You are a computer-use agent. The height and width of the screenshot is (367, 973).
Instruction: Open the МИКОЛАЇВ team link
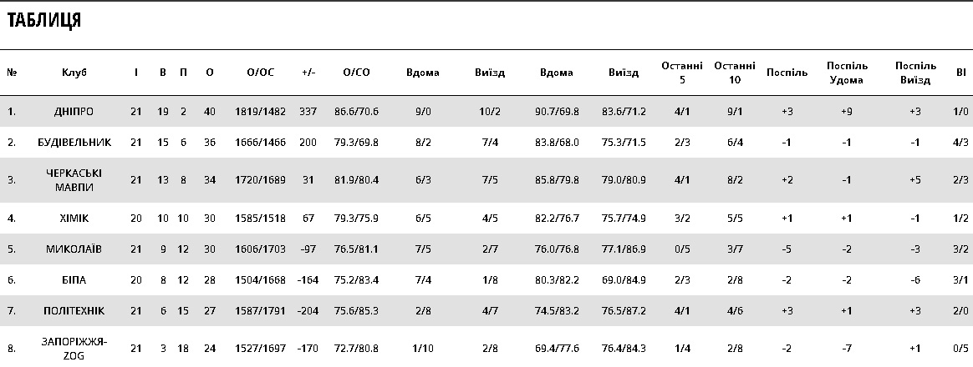[x=74, y=249]
